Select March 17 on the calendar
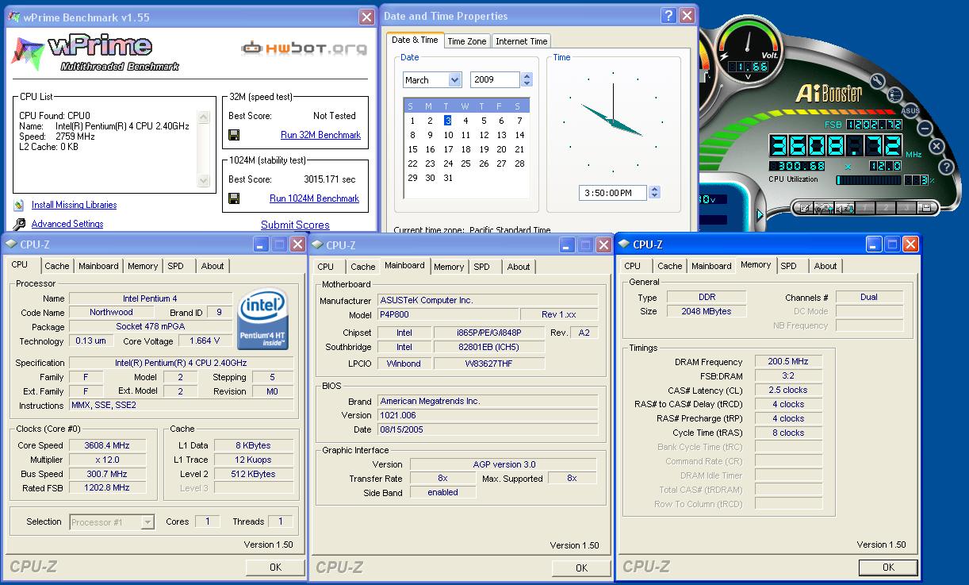The image size is (969, 585). (448, 149)
